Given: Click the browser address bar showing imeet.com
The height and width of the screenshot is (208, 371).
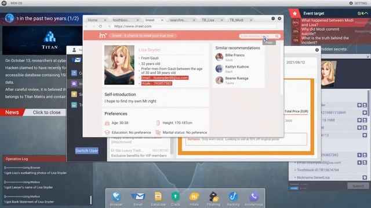Looking at the screenshot, I should 192,27.
